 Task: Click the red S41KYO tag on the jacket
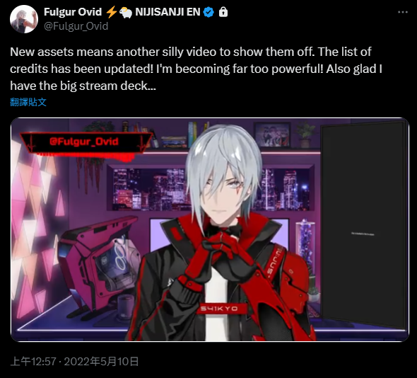point(219,309)
